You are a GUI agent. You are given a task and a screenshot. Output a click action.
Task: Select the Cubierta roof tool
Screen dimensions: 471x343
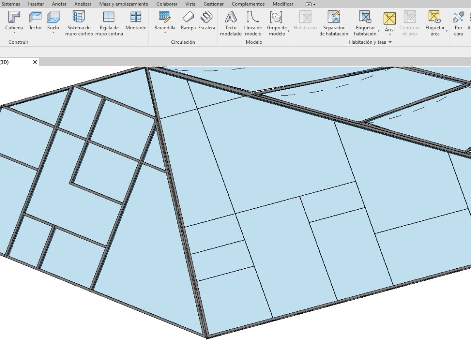(14, 20)
